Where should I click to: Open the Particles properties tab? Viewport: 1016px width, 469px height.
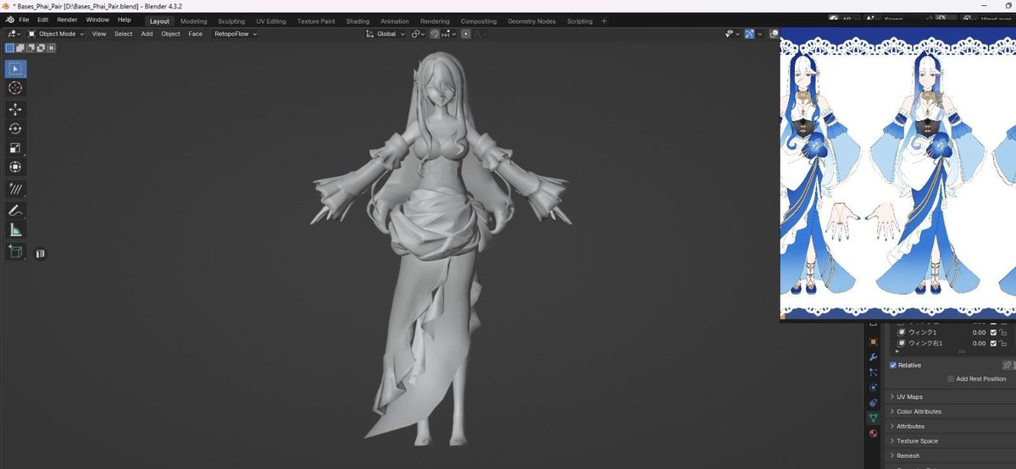coord(874,372)
